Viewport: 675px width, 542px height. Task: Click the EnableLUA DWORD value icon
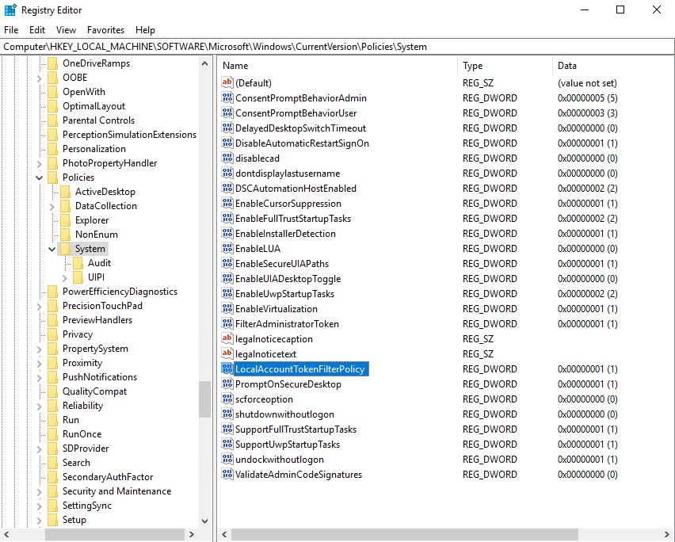click(227, 248)
